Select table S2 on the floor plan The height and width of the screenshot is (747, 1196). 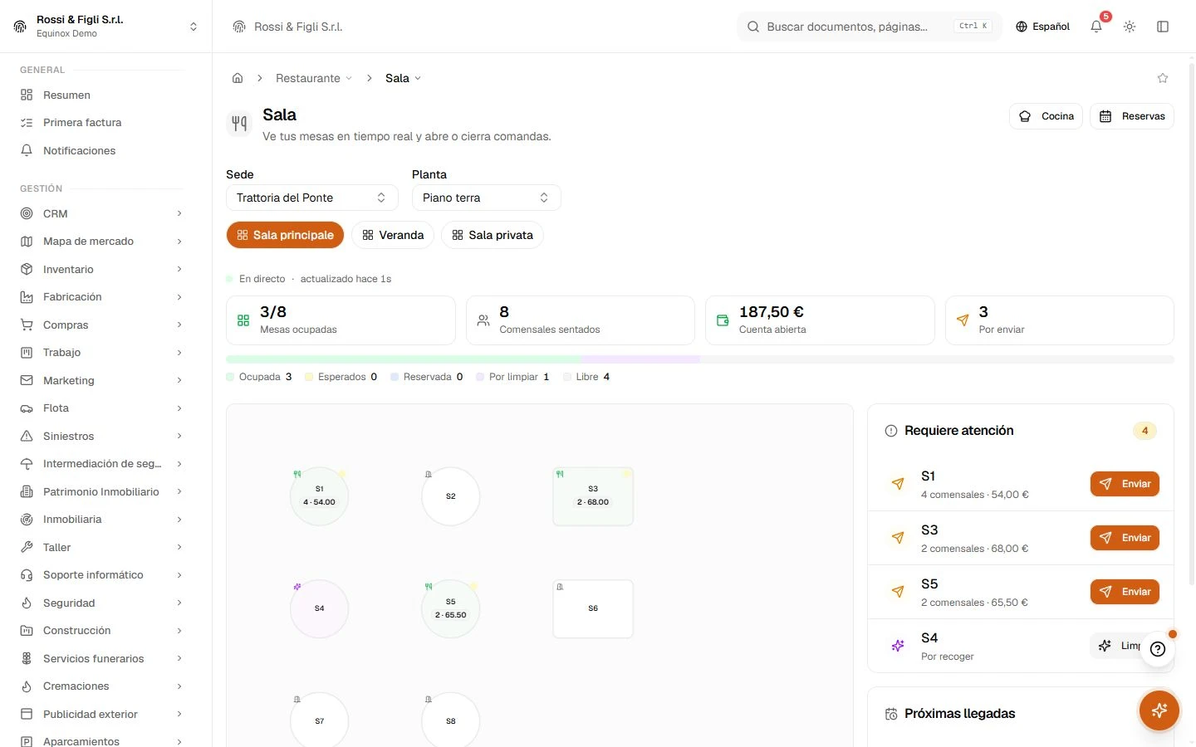coord(451,496)
